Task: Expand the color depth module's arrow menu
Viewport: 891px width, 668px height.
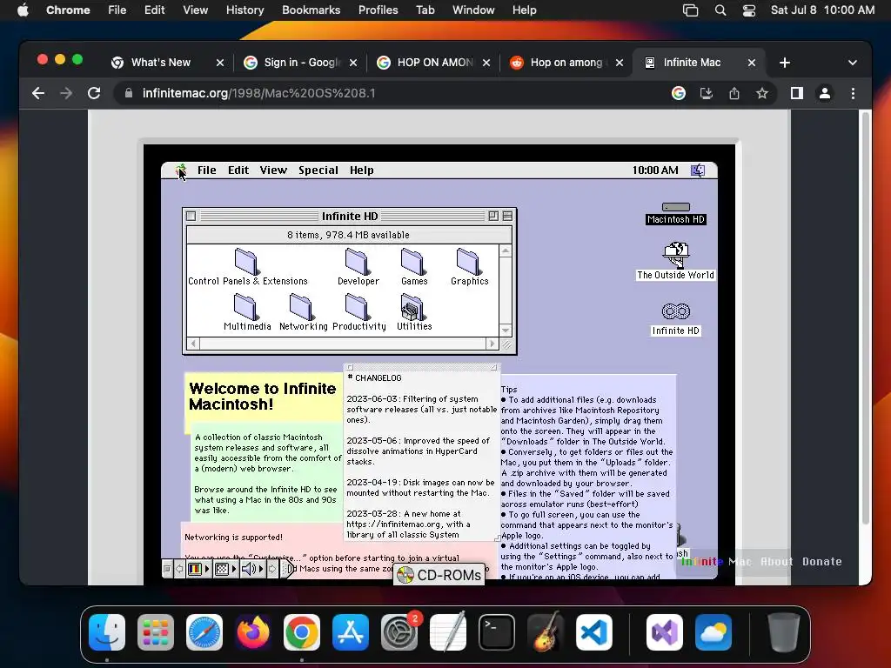Action: [207, 569]
